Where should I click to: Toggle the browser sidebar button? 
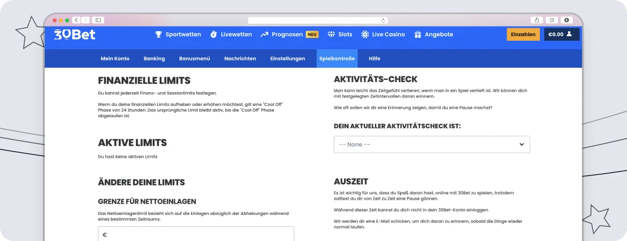point(98,20)
